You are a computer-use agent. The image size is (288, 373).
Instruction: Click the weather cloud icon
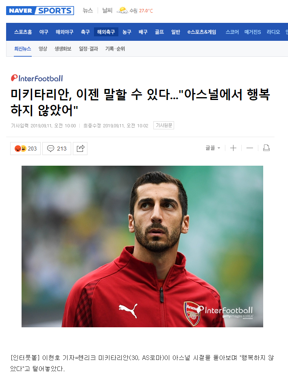[x=122, y=11]
